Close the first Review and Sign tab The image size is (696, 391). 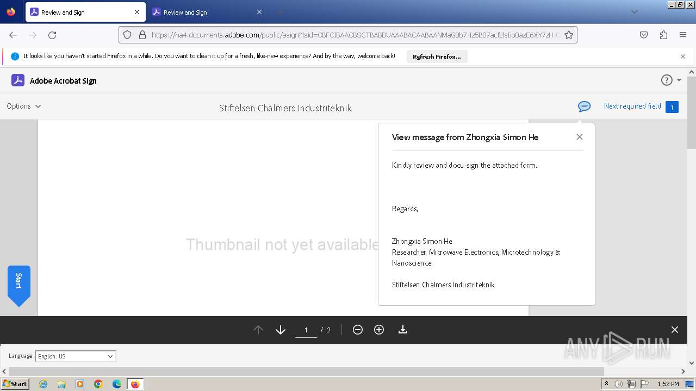[137, 12]
